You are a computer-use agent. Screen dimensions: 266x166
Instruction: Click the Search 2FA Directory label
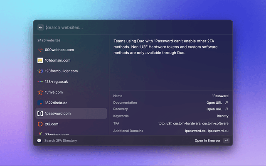tap(61, 141)
